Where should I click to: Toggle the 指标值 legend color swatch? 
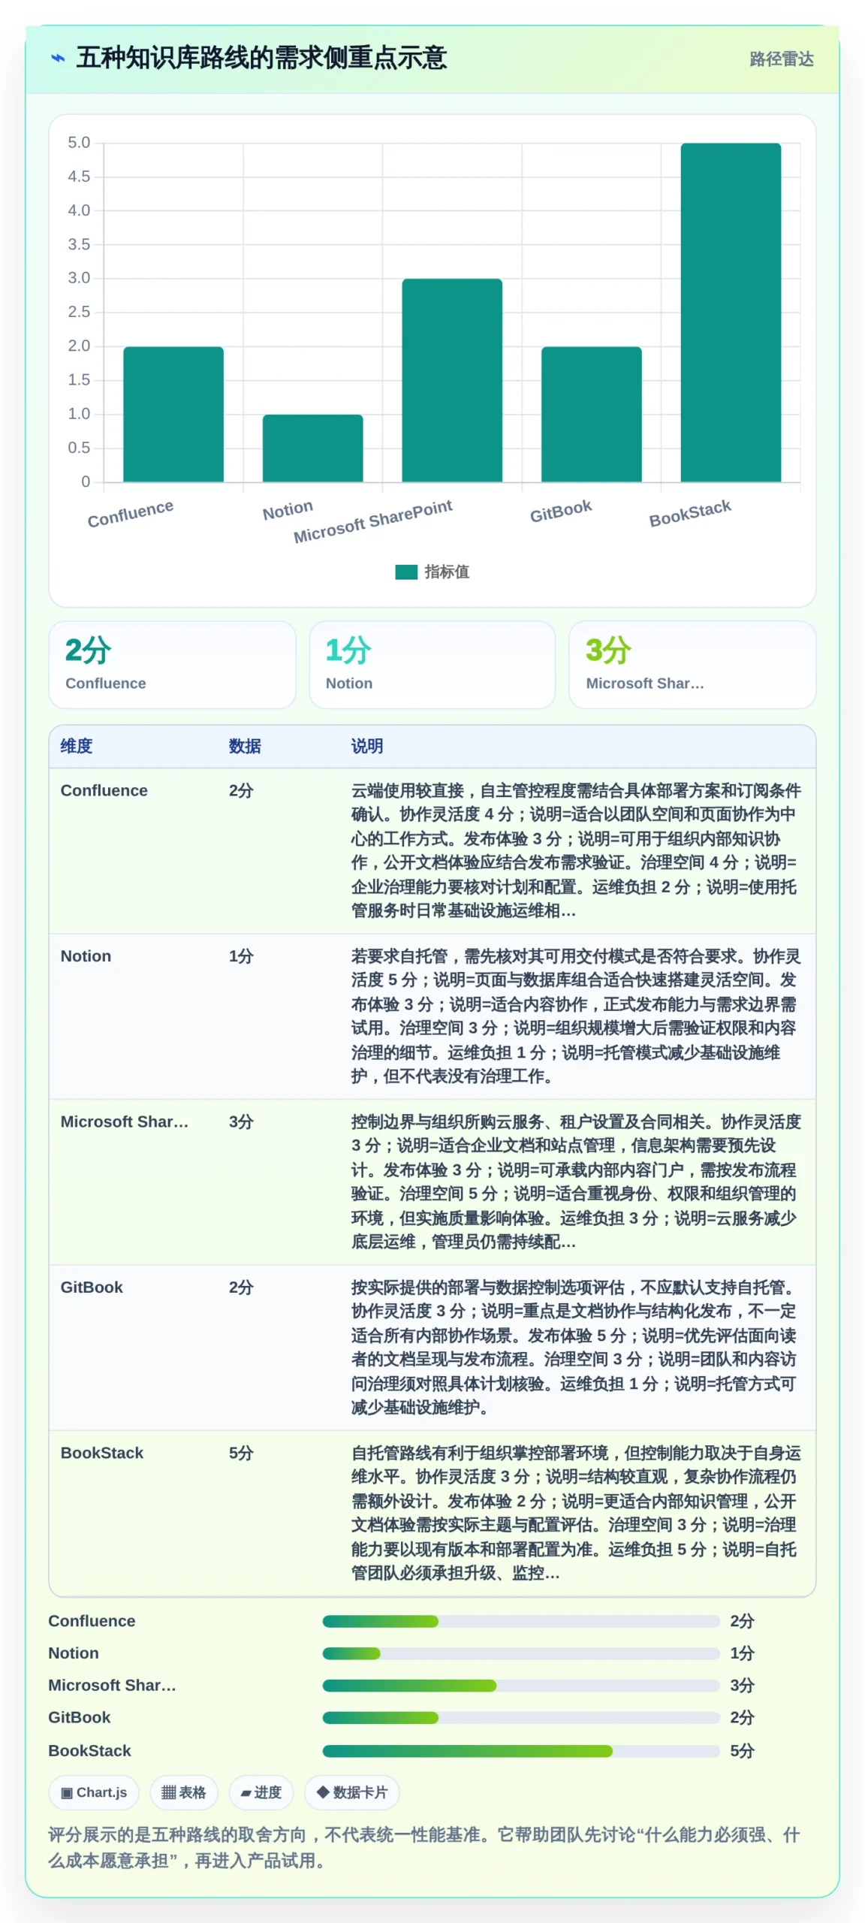(x=406, y=572)
